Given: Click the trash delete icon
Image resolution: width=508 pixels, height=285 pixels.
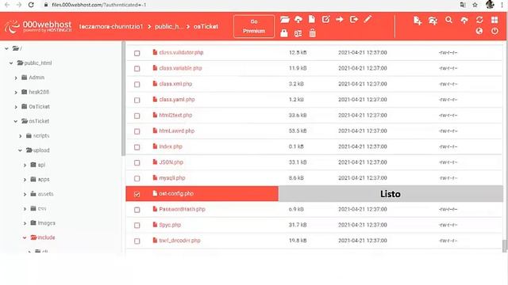Looking at the screenshot, I should pos(312,33).
